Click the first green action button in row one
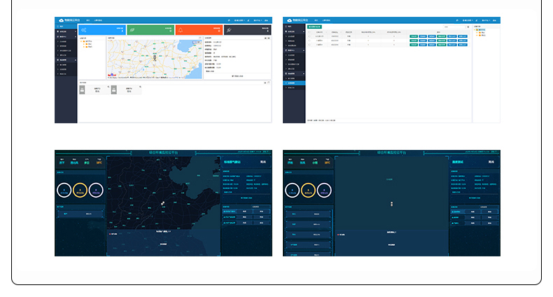Viewport: 553px width, 297px height. 413,36
